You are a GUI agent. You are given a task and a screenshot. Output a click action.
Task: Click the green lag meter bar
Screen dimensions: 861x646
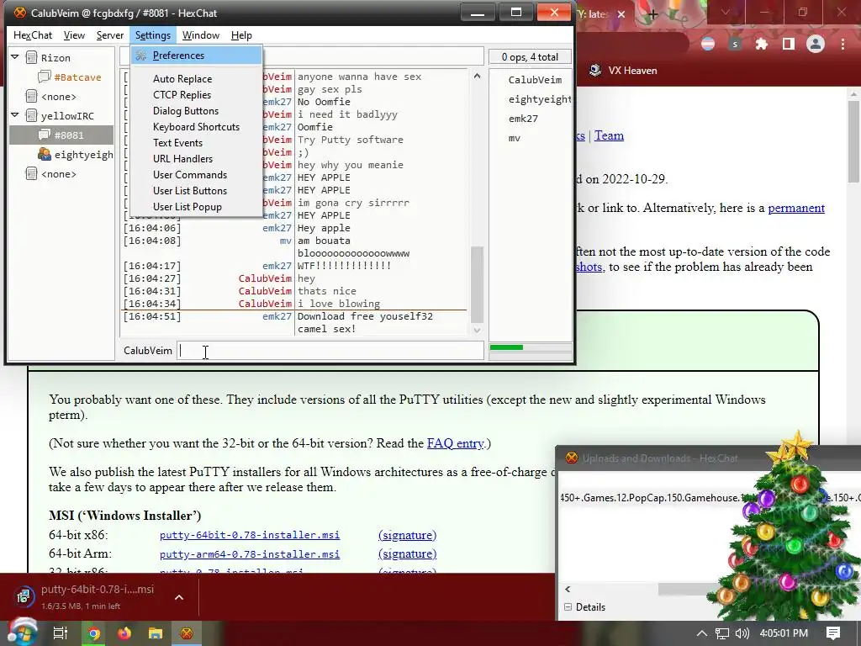pos(506,347)
